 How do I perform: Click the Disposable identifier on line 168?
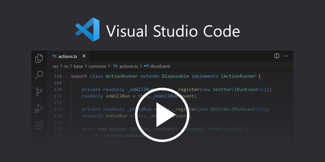point(175,76)
